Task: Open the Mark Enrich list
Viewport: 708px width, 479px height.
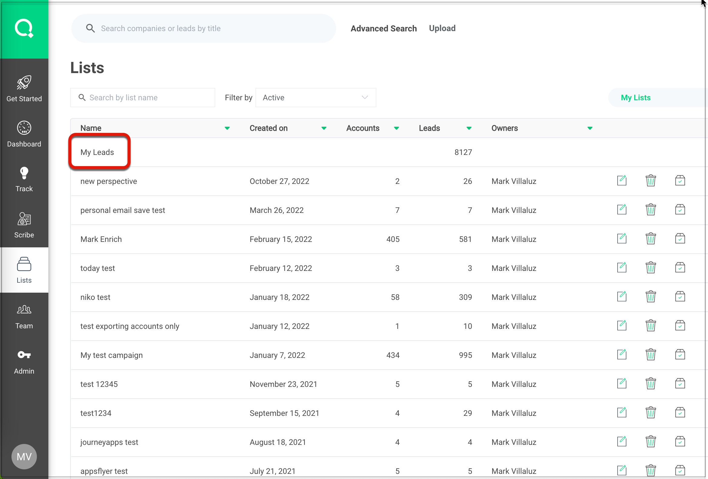Action: 101,239
